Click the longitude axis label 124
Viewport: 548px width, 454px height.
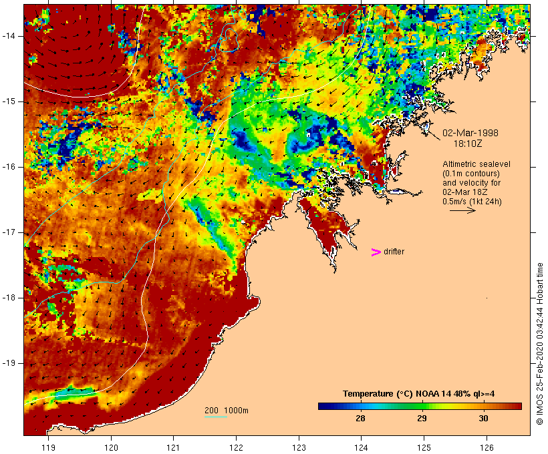[362, 447]
